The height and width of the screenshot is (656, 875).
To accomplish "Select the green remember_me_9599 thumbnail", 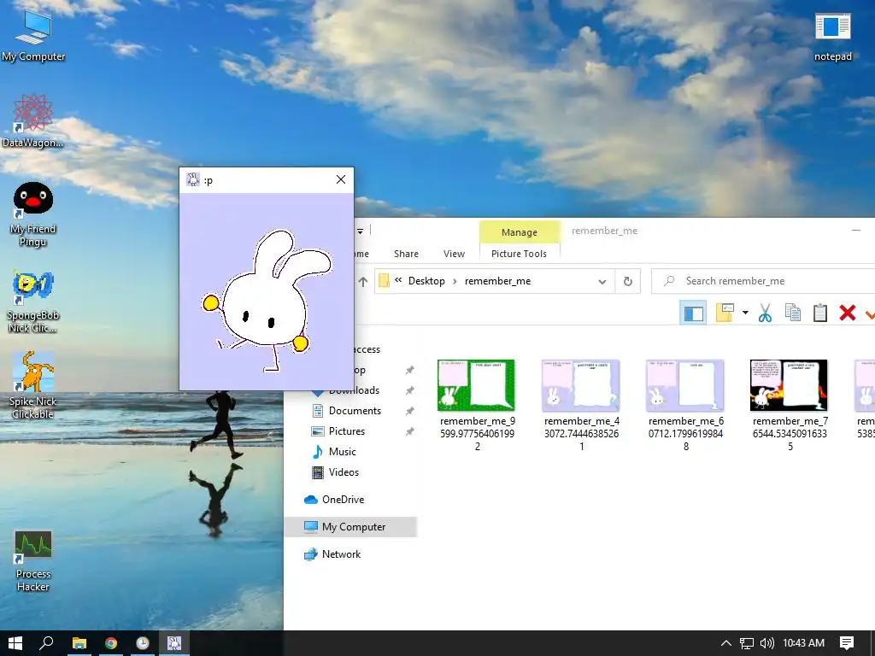I will (x=477, y=385).
